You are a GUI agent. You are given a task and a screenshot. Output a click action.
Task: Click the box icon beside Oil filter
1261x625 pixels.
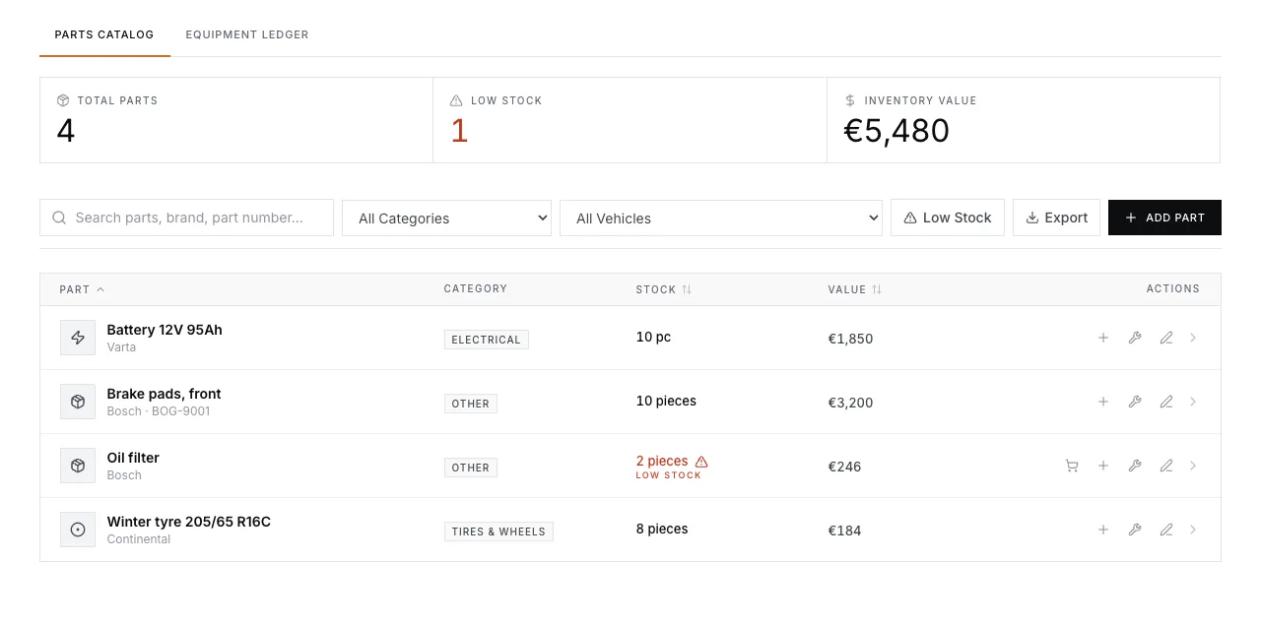click(78, 466)
